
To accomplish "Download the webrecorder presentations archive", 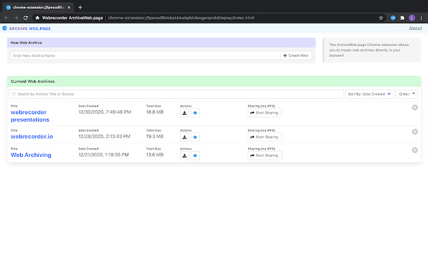I will [x=185, y=113].
